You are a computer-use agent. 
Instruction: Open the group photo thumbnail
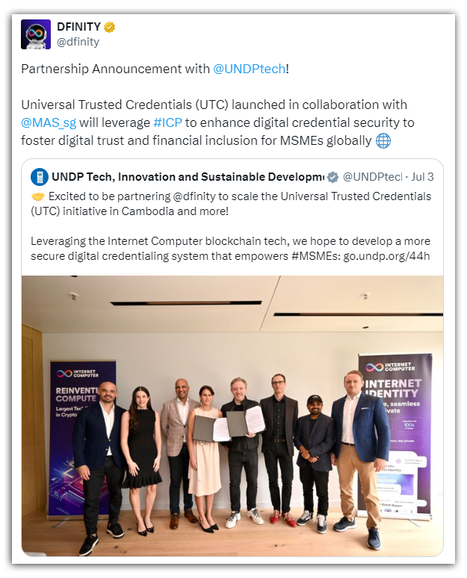click(x=232, y=415)
